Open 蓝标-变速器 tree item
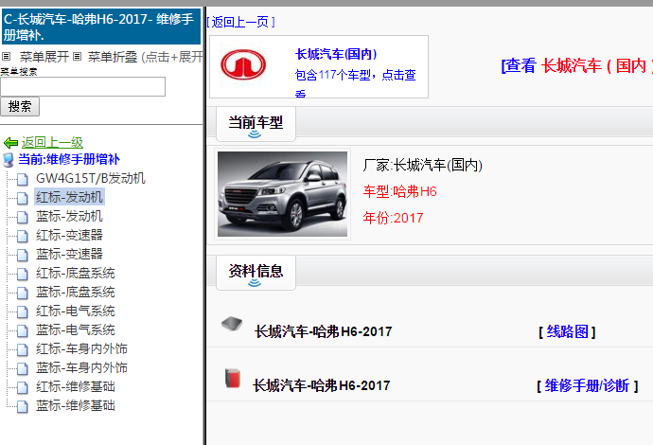The image size is (653, 445). (x=69, y=254)
